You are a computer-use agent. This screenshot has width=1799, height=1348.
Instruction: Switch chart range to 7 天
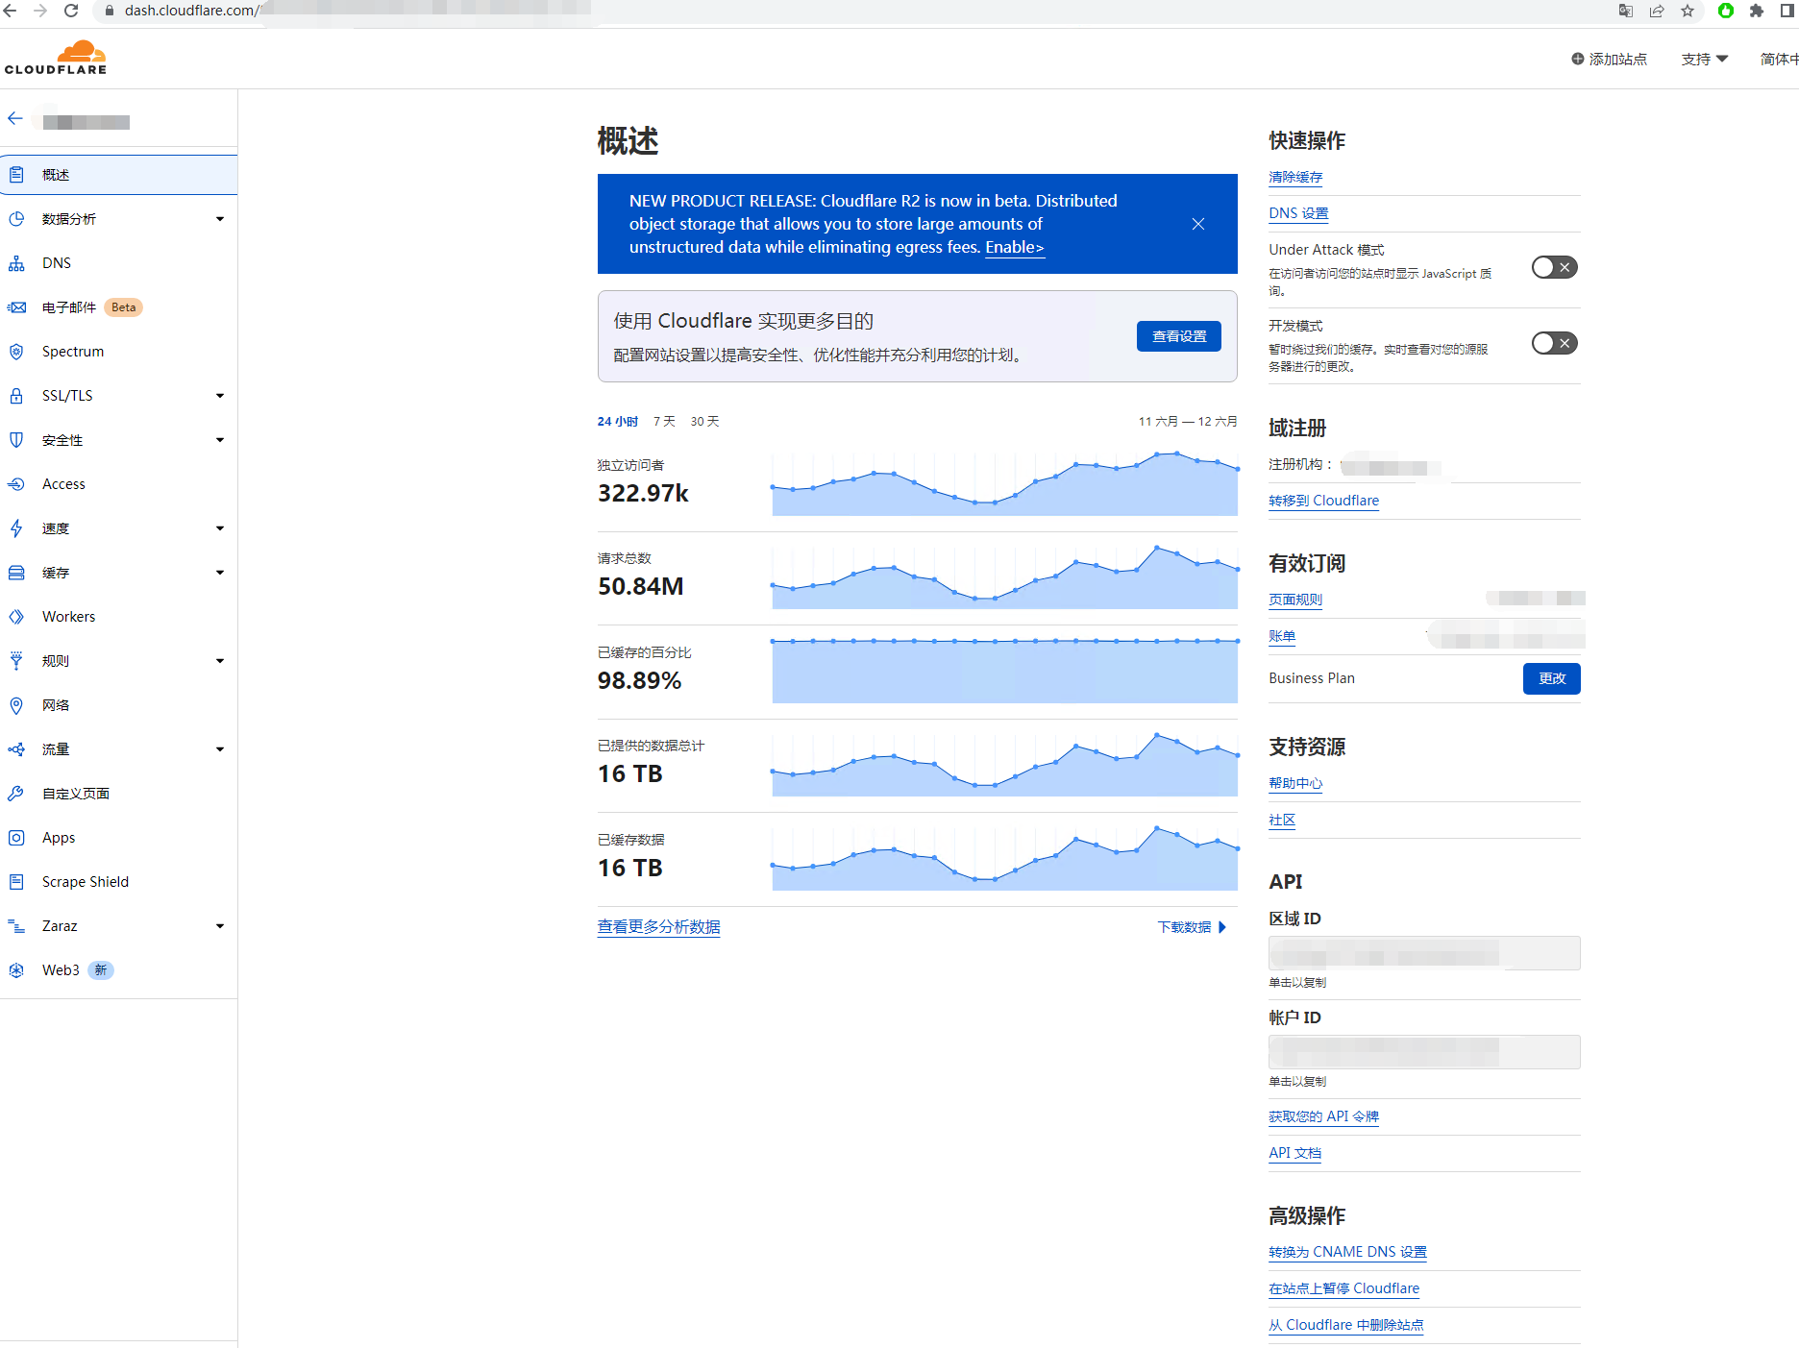click(664, 422)
